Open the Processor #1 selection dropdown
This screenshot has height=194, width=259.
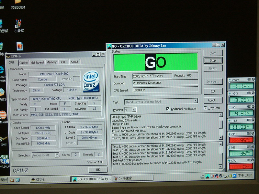(x=57, y=155)
